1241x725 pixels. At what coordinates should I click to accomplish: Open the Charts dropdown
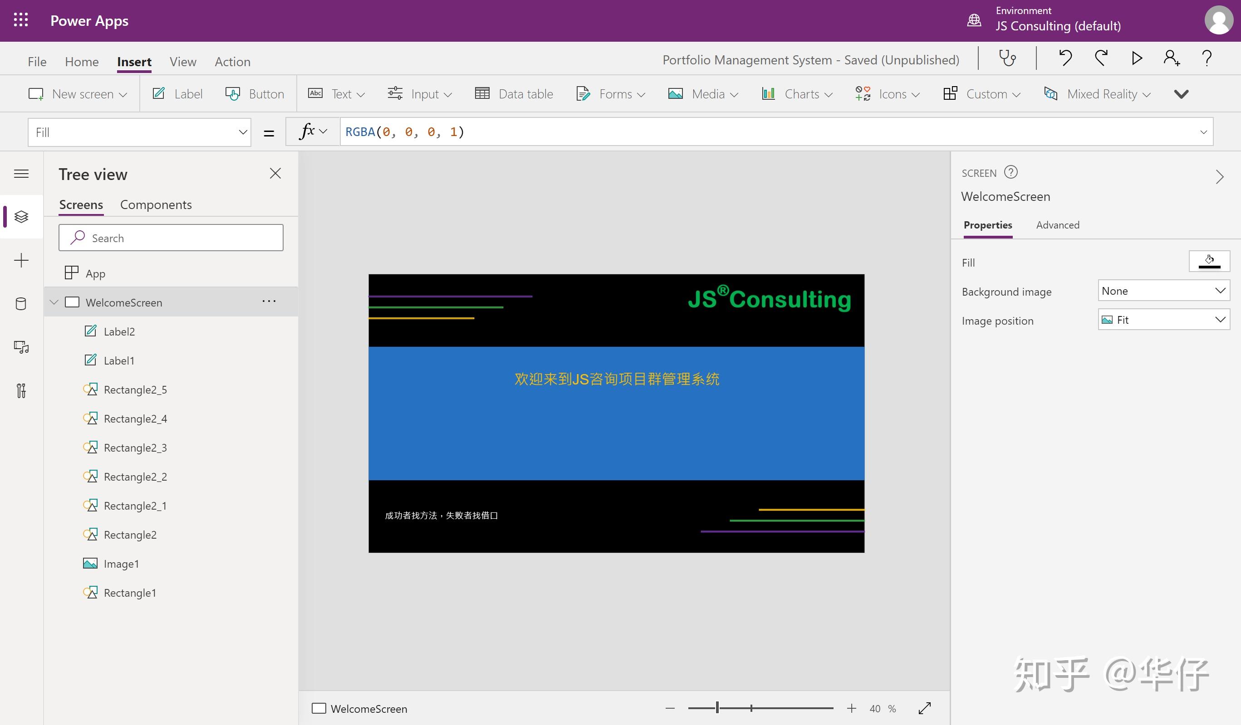(x=797, y=93)
